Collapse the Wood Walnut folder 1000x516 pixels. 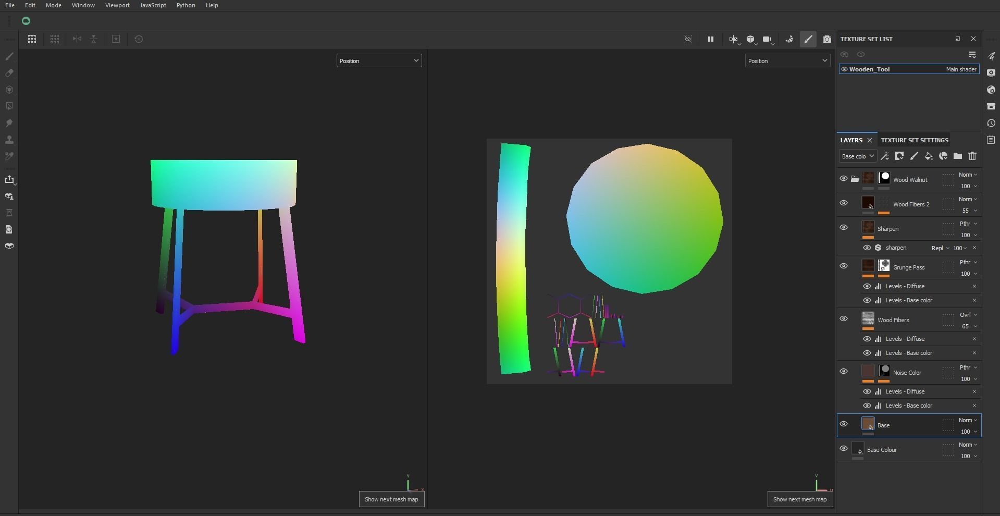[x=855, y=179]
